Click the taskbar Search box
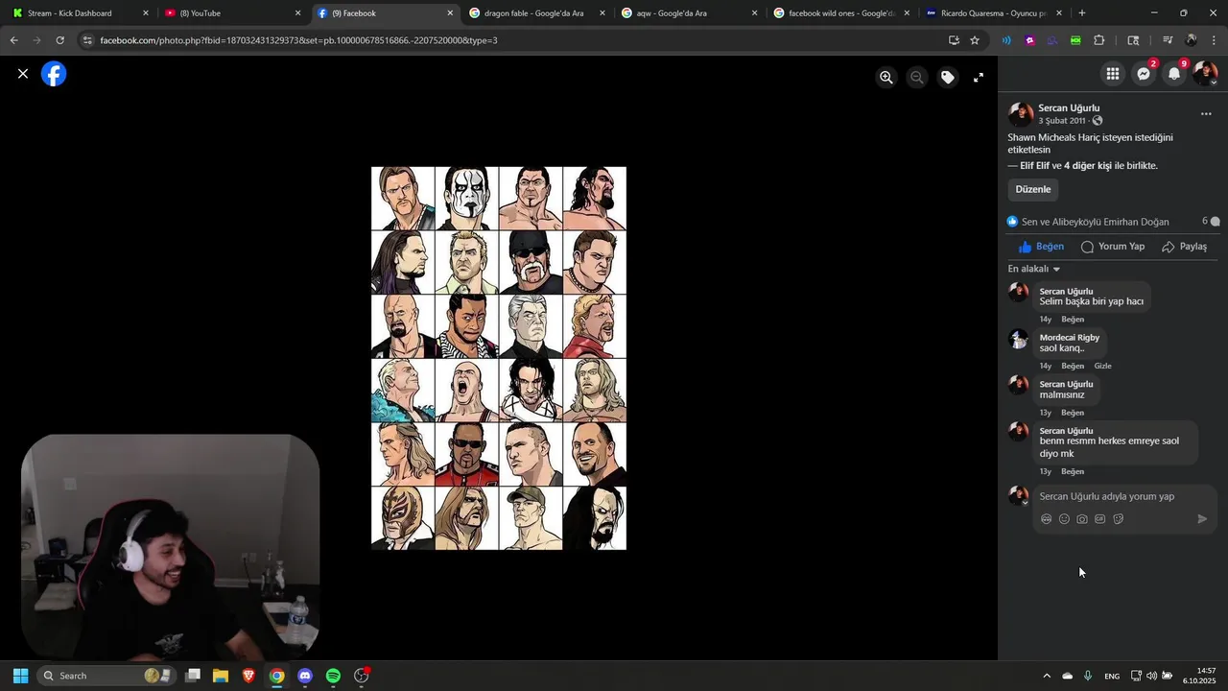1228x691 pixels. [x=106, y=676]
